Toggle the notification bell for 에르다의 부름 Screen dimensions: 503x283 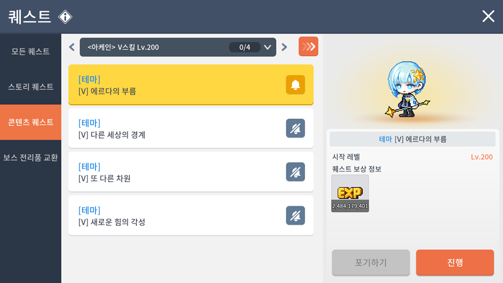296,85
